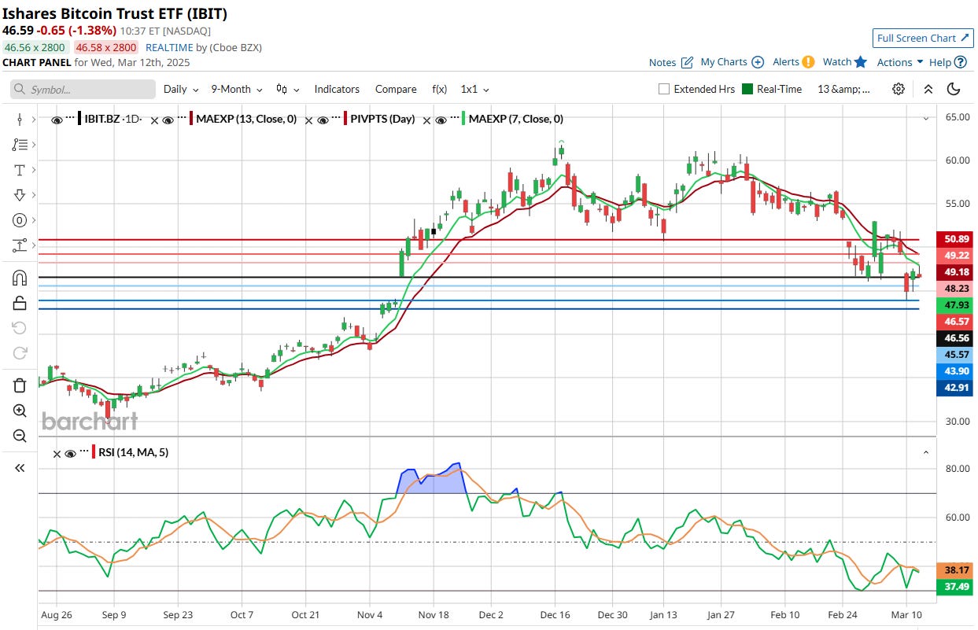Open the PIVPTS (Day) ellipsis options menu
Viewport: 978px width, 630px height.
pyautogui.click(x=337, y=118)
